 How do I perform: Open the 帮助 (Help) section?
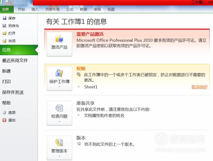pos(6,103)
